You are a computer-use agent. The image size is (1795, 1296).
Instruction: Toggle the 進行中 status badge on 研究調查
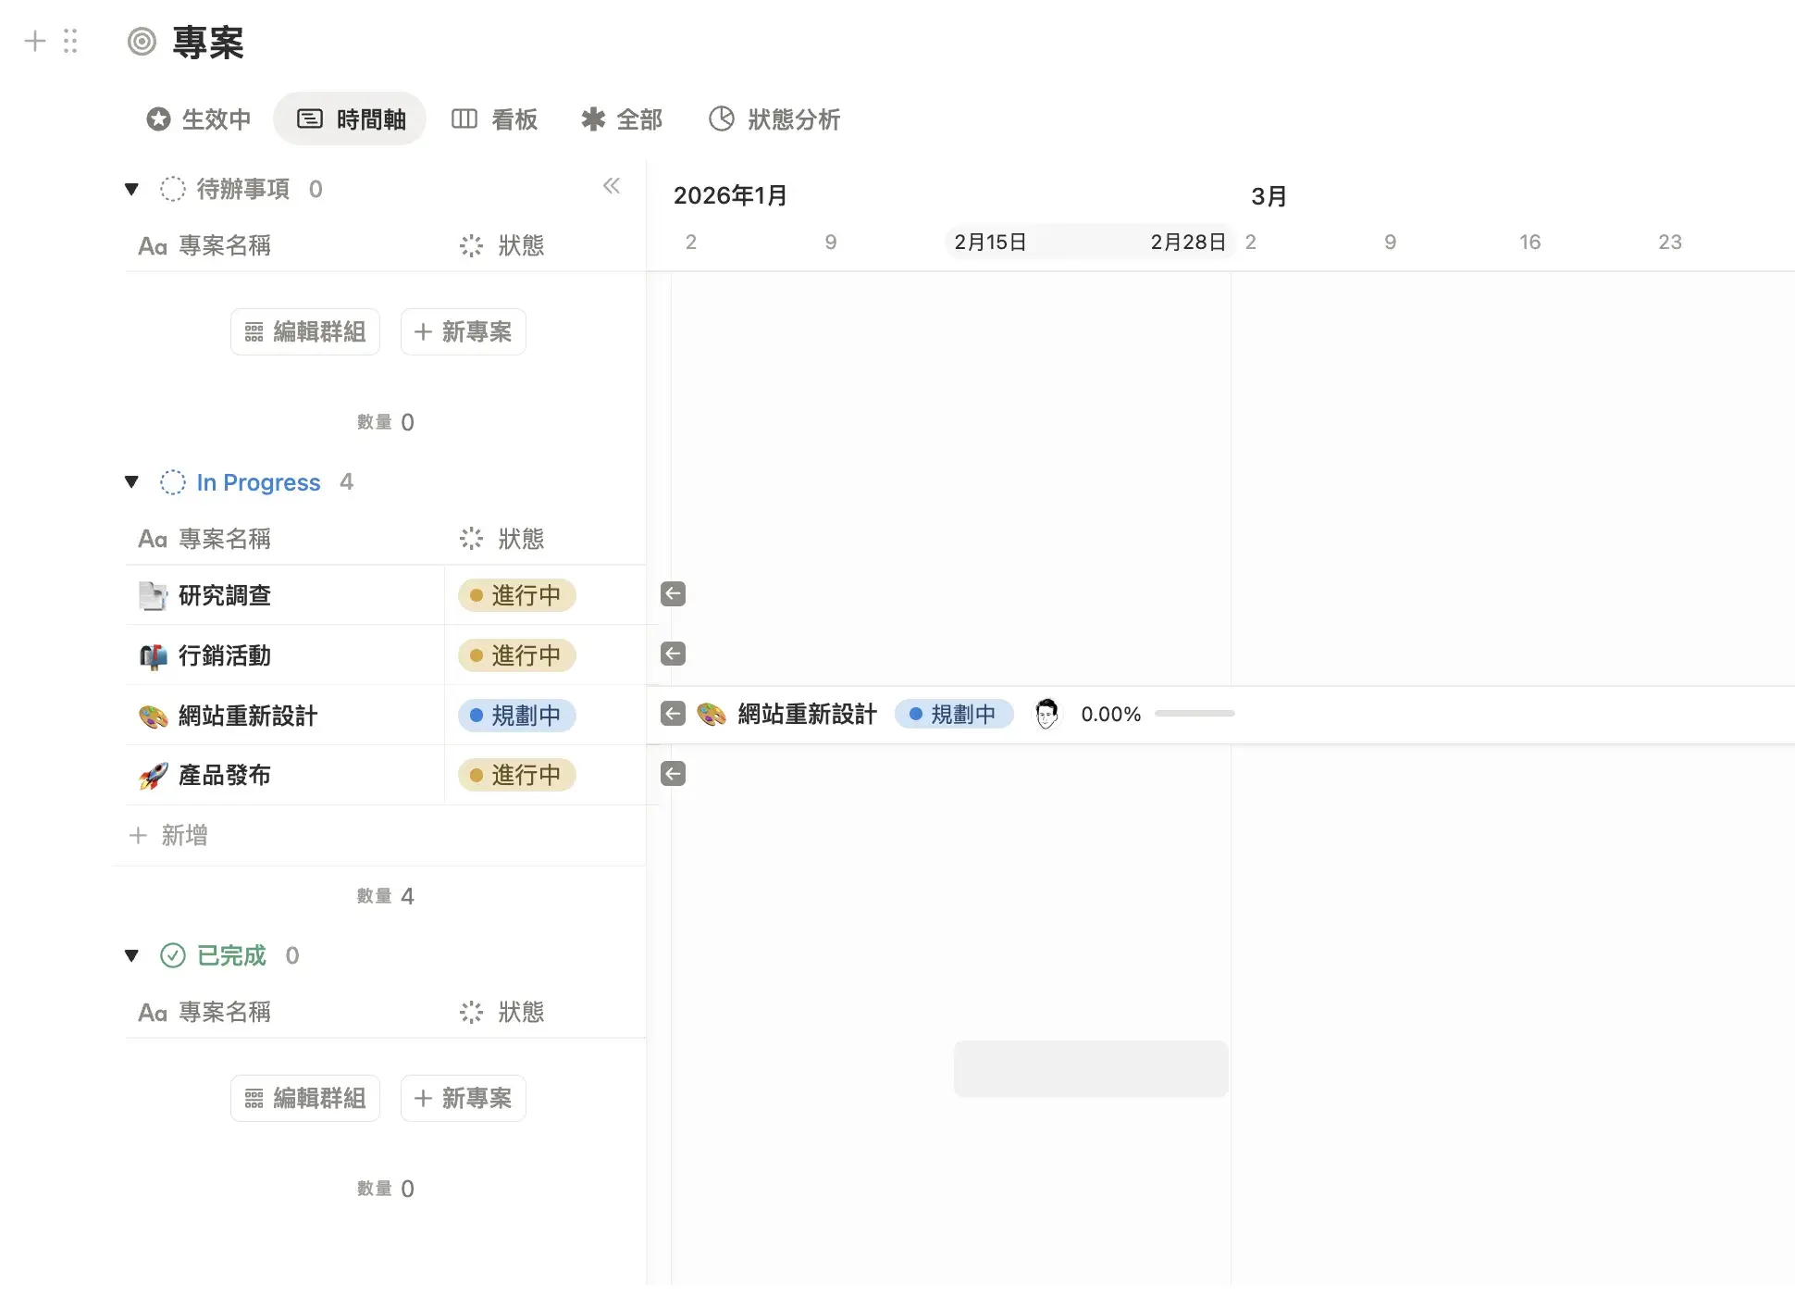[x=516, y=595]
